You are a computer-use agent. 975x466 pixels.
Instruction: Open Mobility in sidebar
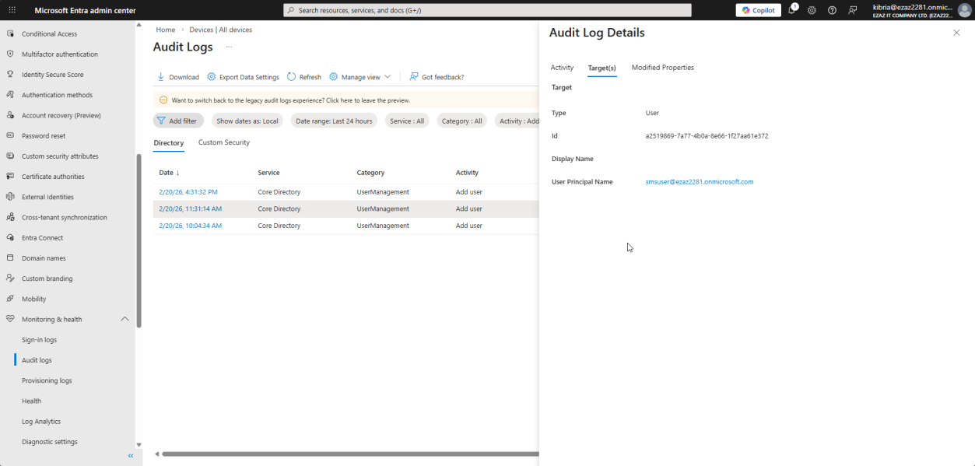[33, 299]
